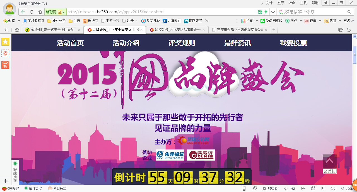Expand the 收藏 favorites dropdown arrow

coord(19,21)
